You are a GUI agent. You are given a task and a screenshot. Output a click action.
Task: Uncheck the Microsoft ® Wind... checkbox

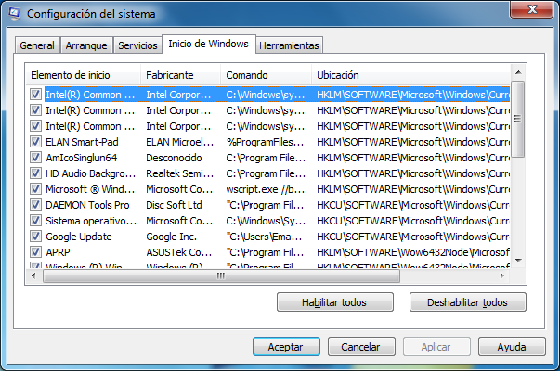click(x=35, y=189)
